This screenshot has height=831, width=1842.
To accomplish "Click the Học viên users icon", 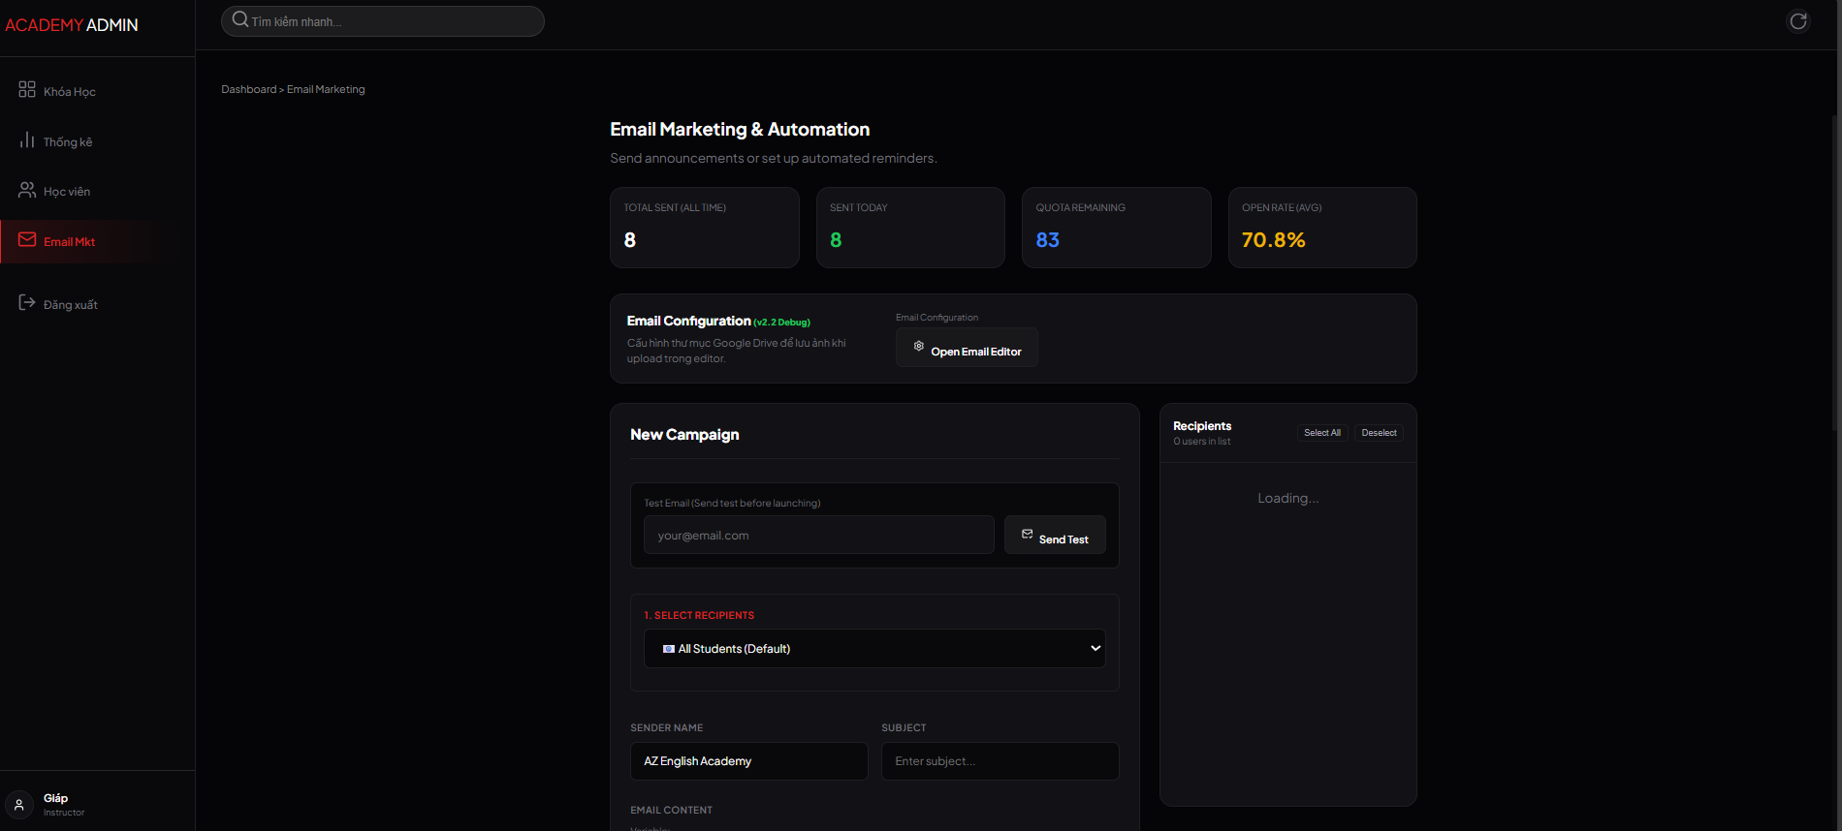I will click(27, 190).
